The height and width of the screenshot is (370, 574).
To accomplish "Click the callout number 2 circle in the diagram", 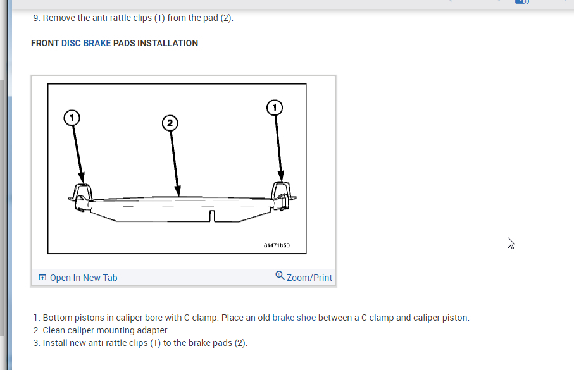I will point(170,123).
